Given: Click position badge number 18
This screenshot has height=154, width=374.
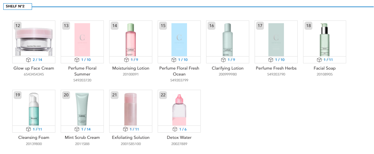Looking at the screenshot, I should (308, 26).
